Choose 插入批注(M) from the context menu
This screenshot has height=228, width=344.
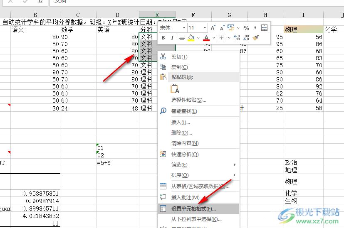(x=199, y=198)
